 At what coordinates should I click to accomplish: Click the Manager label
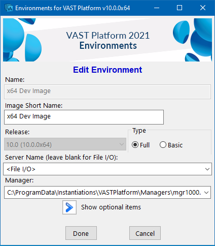pos(19,180)
